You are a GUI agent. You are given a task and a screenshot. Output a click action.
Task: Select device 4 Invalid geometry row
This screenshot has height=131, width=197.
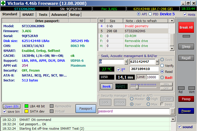pos(133,26)
